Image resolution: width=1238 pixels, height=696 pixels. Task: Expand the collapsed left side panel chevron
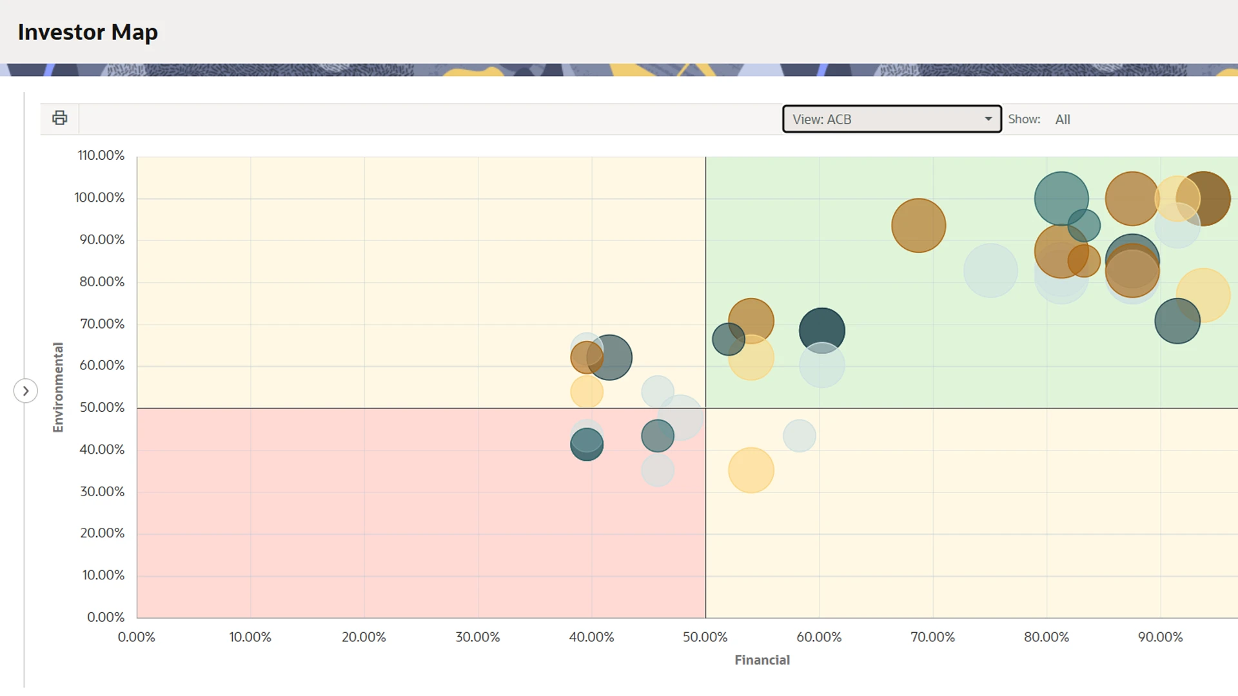pos(26,391)
